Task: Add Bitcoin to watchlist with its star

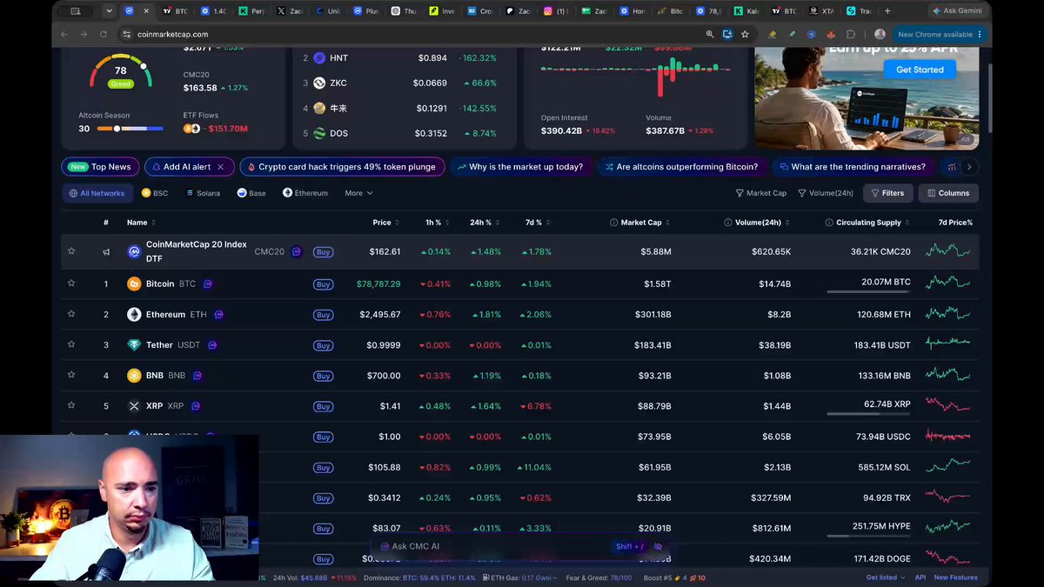Action: [71, 283]
